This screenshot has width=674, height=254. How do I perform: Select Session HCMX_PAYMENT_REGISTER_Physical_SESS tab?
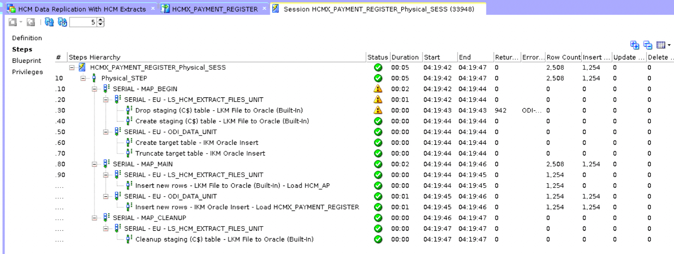378,9
